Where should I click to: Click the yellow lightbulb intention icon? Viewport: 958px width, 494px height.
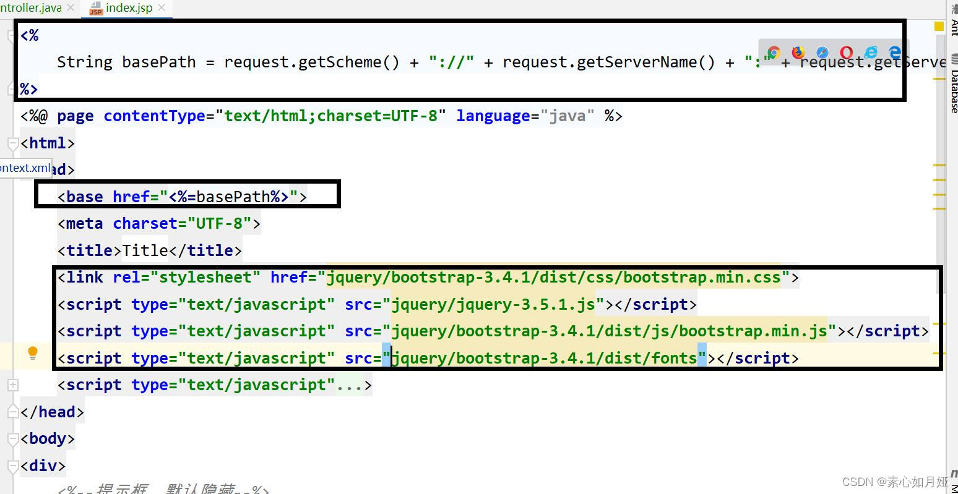click(33, 353)
